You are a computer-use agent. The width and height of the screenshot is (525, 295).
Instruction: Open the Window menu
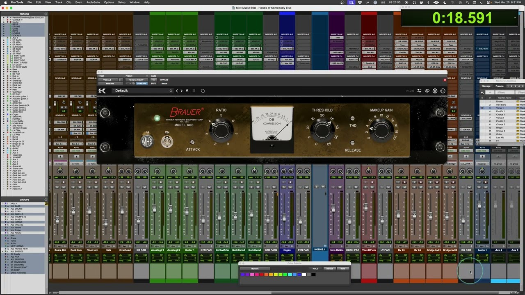point(135,2)
